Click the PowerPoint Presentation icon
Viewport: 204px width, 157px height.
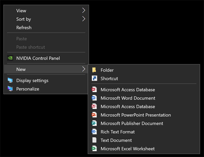(x=94, y=115)
